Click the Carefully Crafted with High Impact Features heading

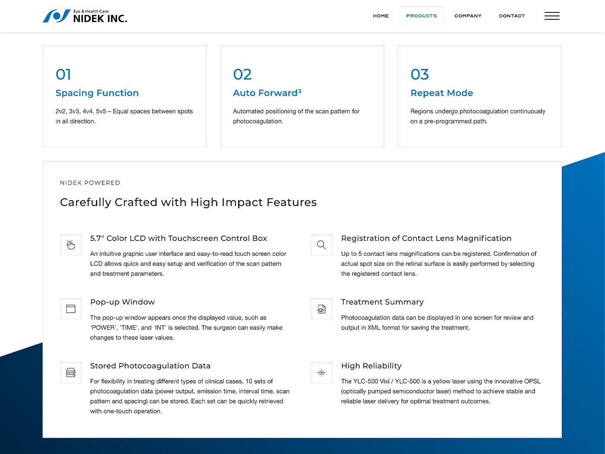coord(188,202)
